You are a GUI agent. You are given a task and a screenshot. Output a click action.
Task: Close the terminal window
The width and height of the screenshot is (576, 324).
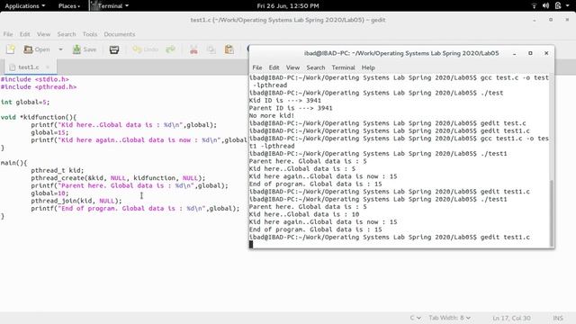click(546, 53)
